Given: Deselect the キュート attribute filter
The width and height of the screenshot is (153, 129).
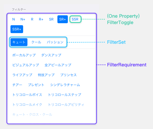Looking at the screenshot, I should coord(19,42).
